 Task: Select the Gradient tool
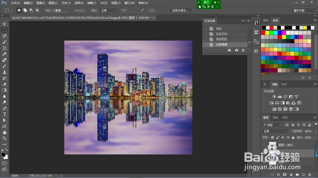point(4,90)
